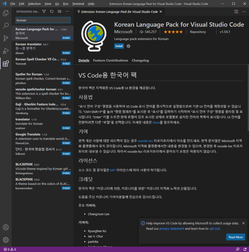
Task: Click the filter extensions icon
Action: click(44, 12)
